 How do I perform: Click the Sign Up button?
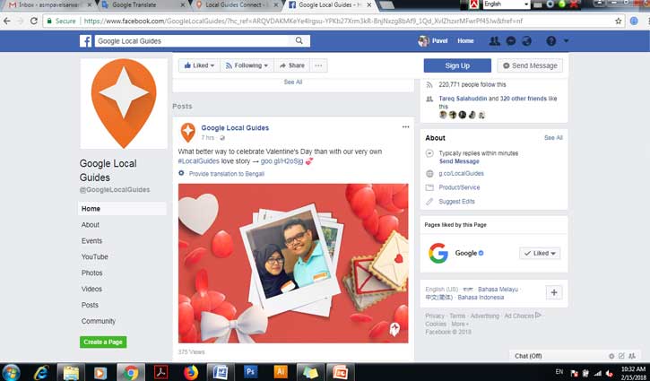pos(457,65)
